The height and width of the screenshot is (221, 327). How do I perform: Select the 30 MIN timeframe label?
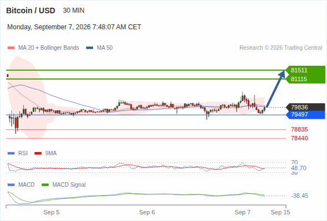click(x=74, y=10)
